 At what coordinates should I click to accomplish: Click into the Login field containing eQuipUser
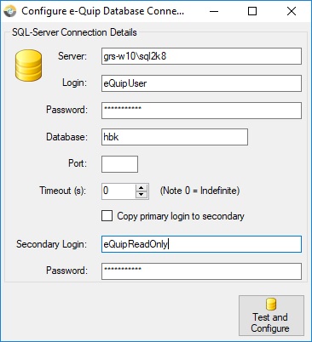pyautogui.click(x=201, y=83)
